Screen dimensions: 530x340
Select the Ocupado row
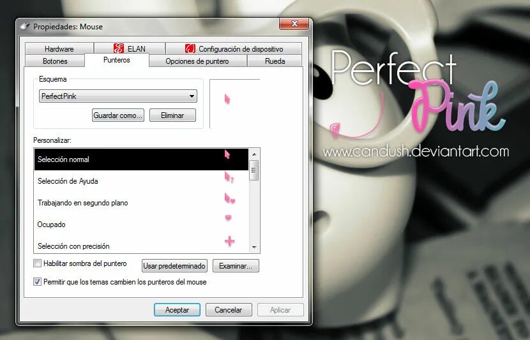pos(141,224)
